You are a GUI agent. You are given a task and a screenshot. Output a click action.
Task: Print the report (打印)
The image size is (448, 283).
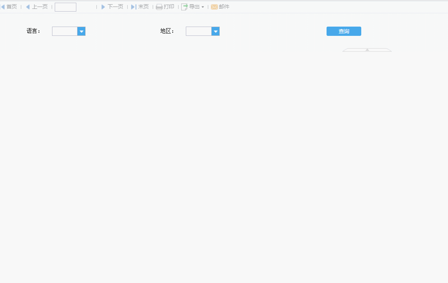165,7
